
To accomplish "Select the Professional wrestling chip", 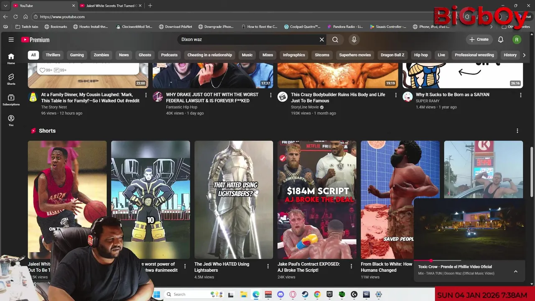I will pyautogui.click(x=474, y=55).
